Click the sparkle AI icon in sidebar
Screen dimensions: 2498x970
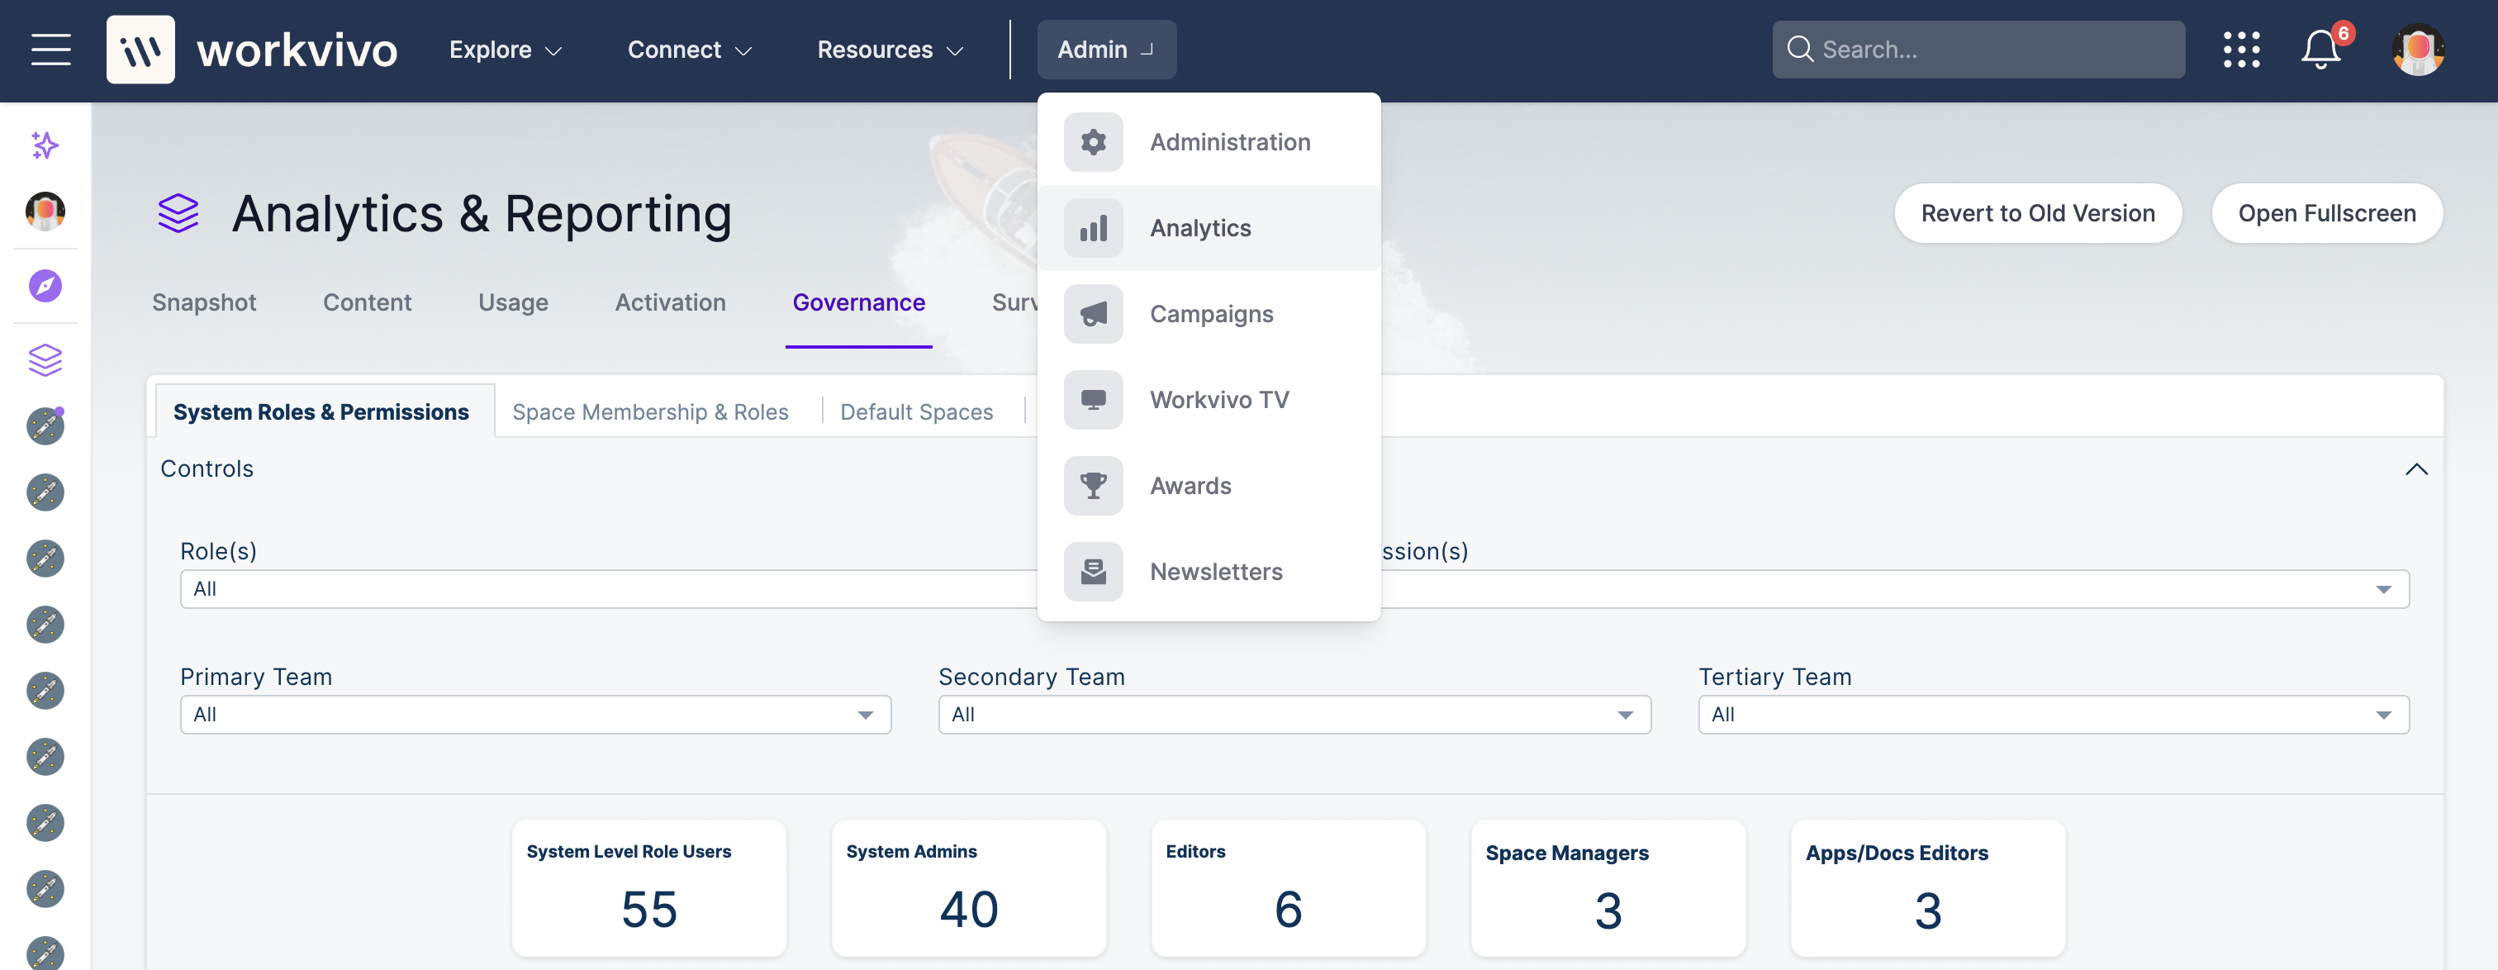coord(45,145)
